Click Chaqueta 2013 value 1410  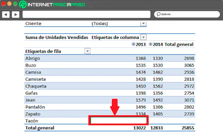click(141, 86)
